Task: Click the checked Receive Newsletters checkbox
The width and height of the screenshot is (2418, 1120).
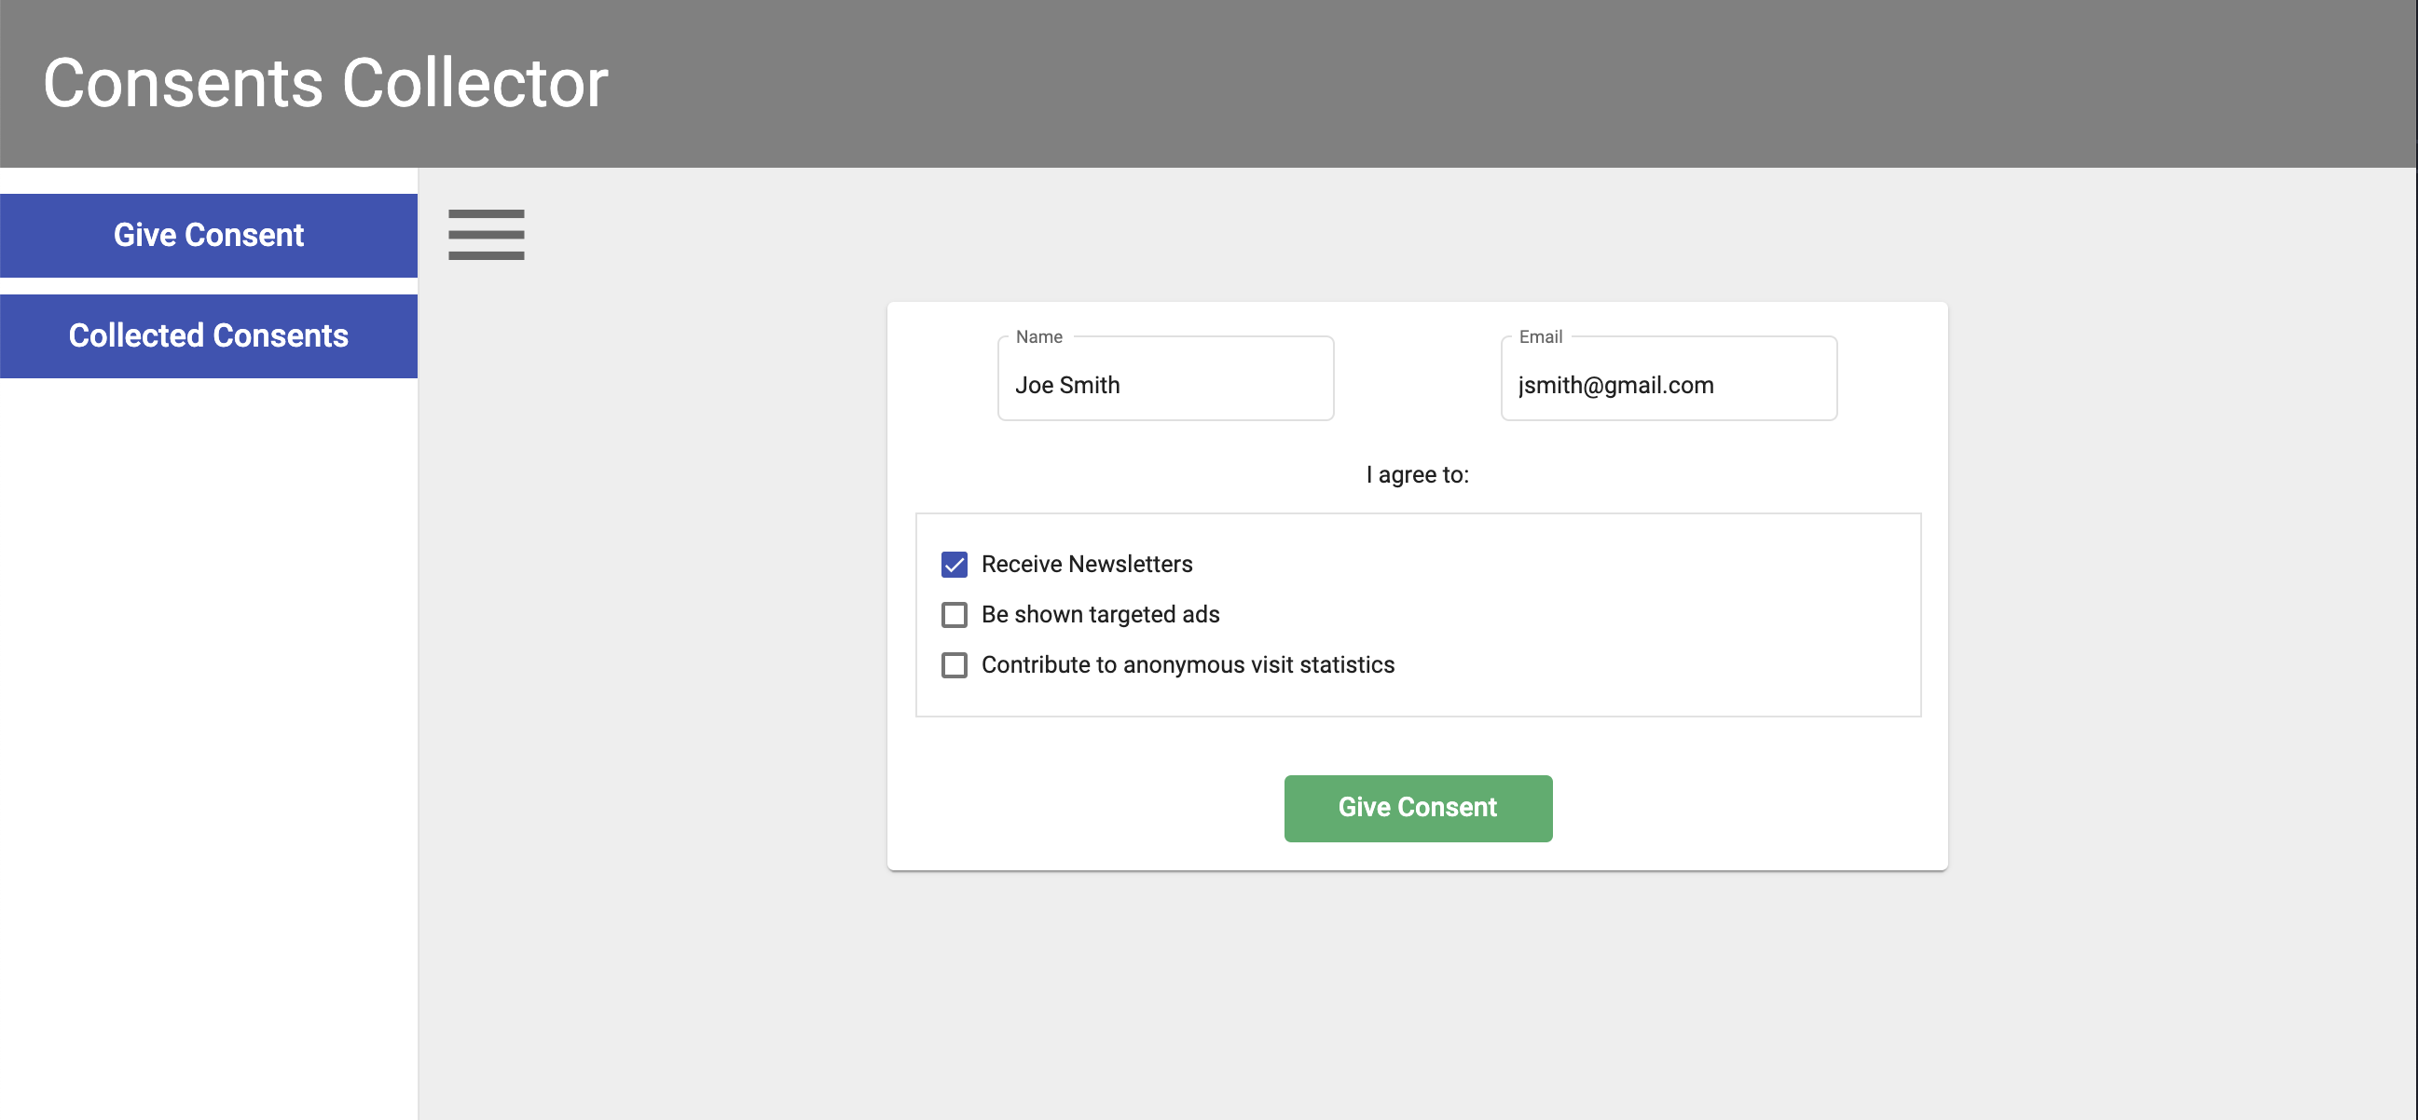Action: click(x=955, y=564)
